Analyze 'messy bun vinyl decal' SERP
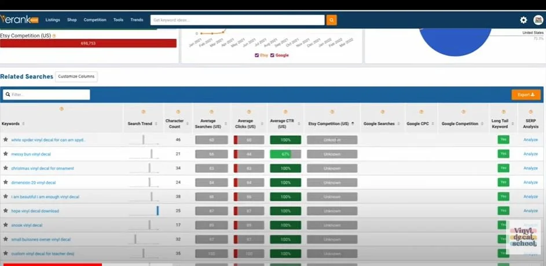 click(x=530, y=154)
